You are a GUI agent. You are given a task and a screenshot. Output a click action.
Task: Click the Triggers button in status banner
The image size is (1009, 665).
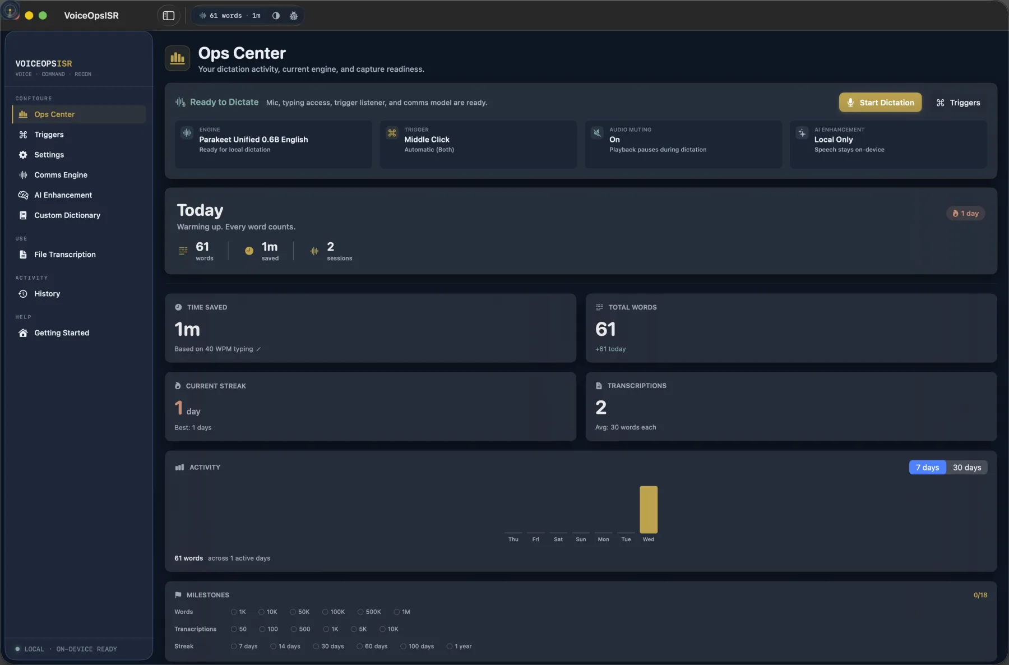click(x=958, y=103)
